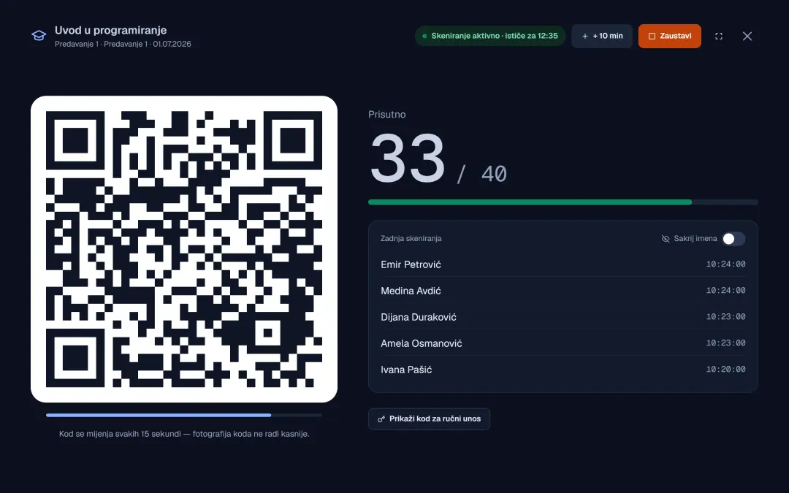Click the total count 40

point(494,174)
